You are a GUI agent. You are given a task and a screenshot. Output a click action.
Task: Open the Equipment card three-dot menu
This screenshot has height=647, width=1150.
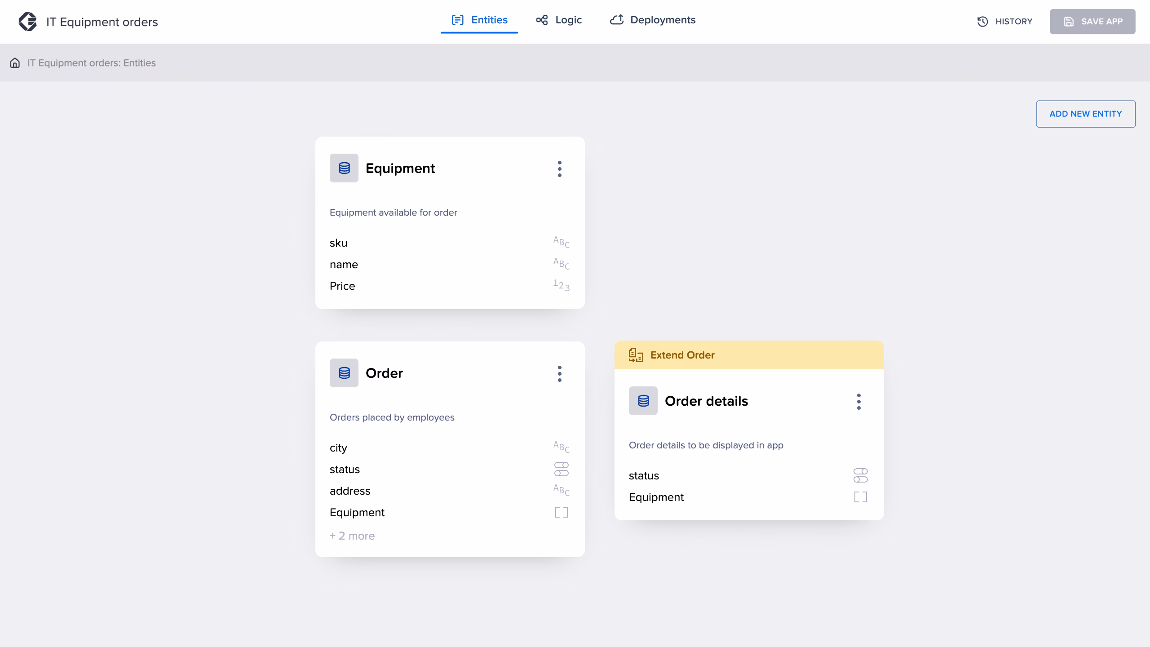click(x=559, y=169)
